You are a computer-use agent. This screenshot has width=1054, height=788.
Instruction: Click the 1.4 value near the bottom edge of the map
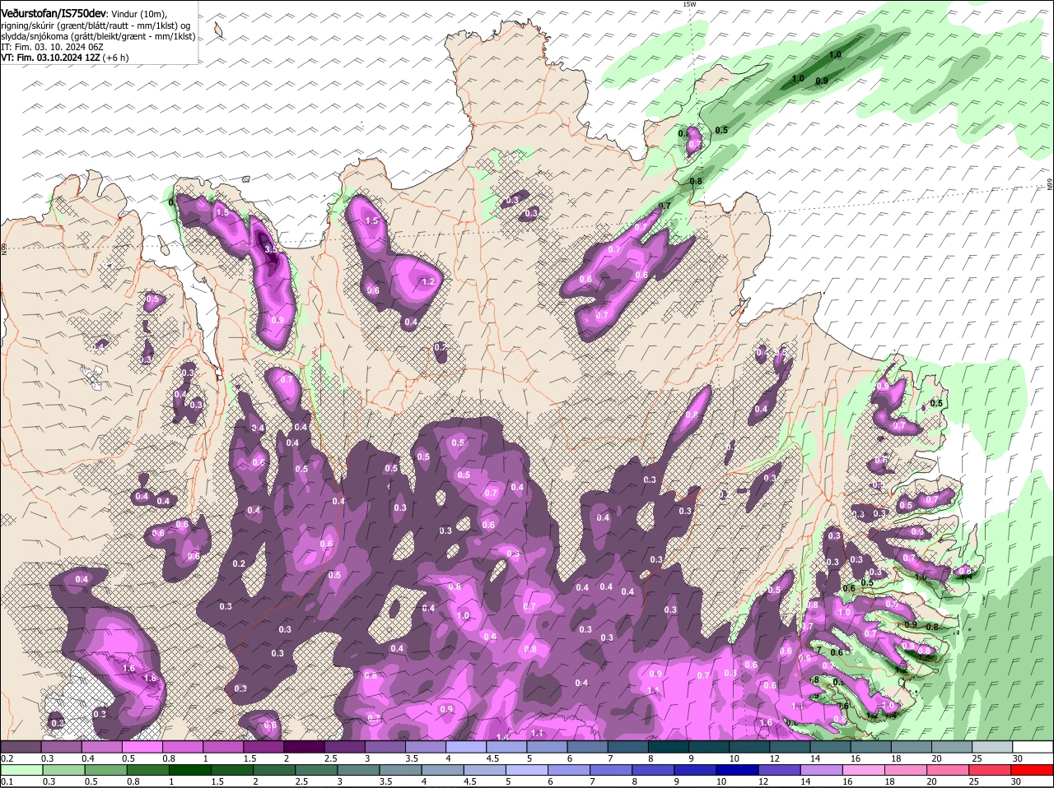(502, 737)
